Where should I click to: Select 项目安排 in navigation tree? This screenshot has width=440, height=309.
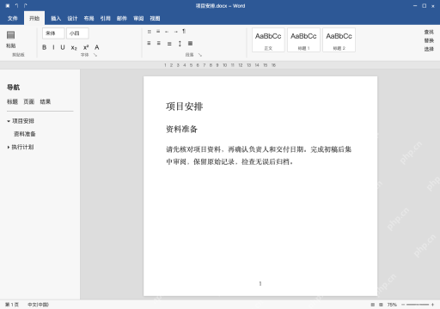(23, 121)
